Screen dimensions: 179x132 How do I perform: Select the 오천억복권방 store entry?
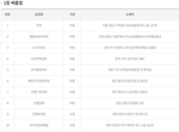point(39,59)
